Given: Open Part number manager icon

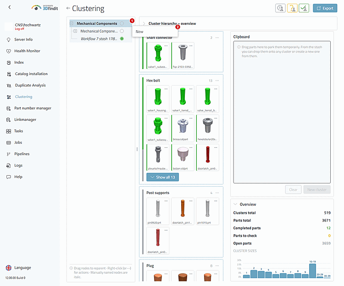Looking at the screenshot, I should [x=9, y=108].
